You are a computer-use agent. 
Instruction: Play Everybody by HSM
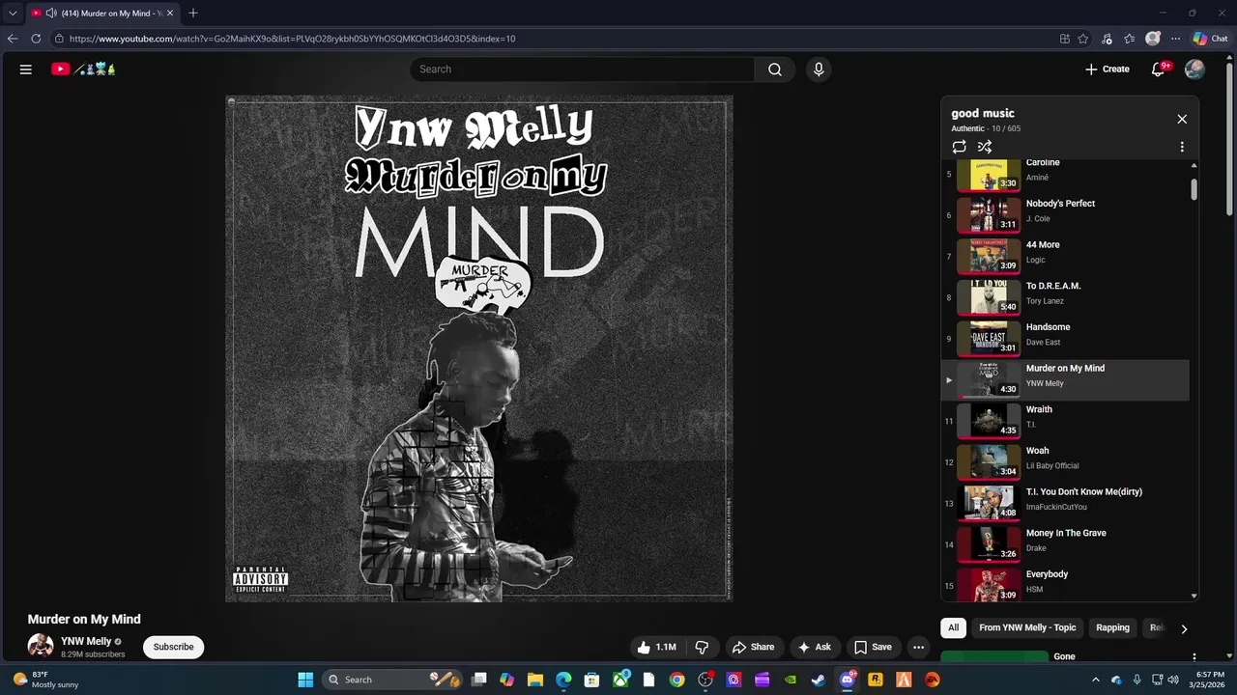pyautogui.click(x=1065, y=584)
